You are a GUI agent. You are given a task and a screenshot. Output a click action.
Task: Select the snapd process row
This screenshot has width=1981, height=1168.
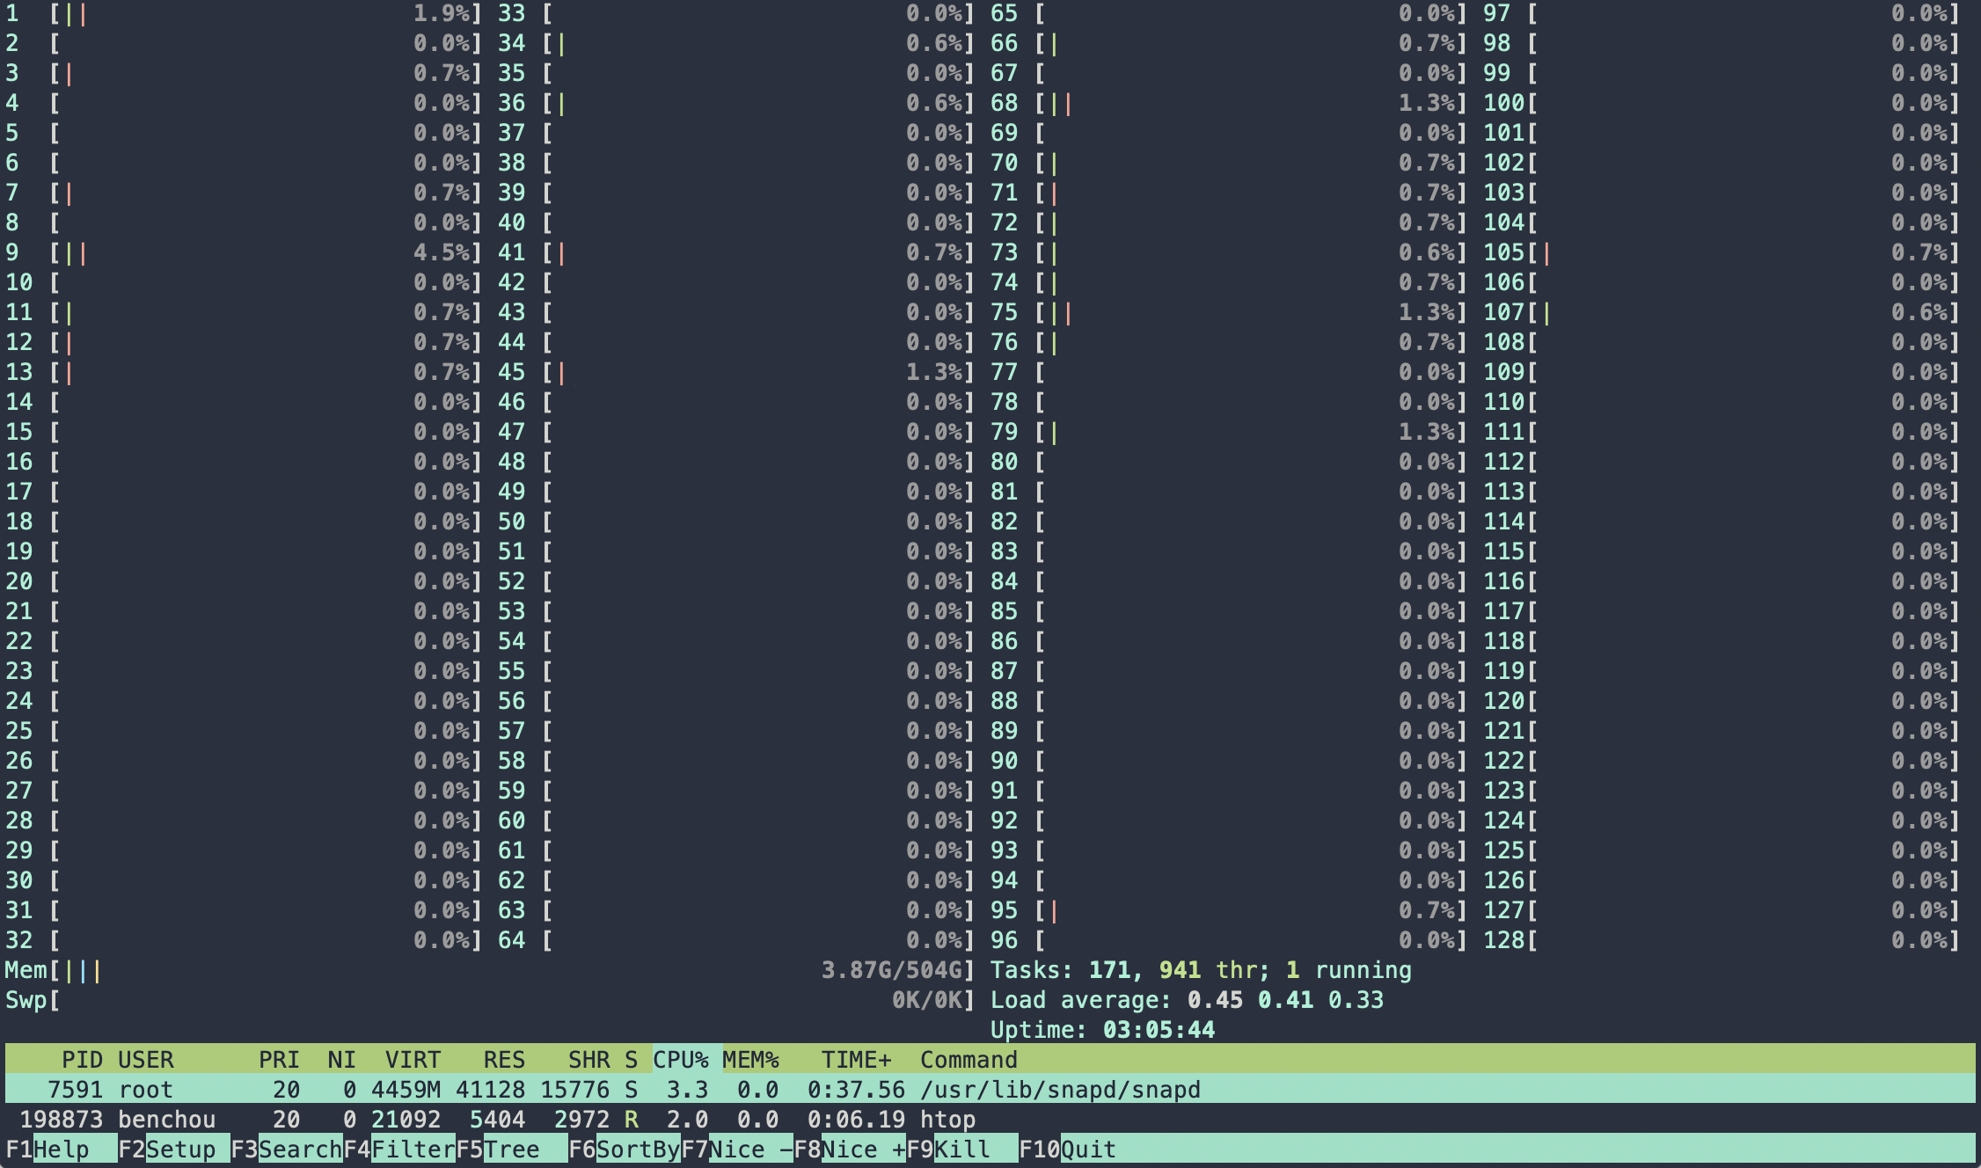coord(616,1089)
